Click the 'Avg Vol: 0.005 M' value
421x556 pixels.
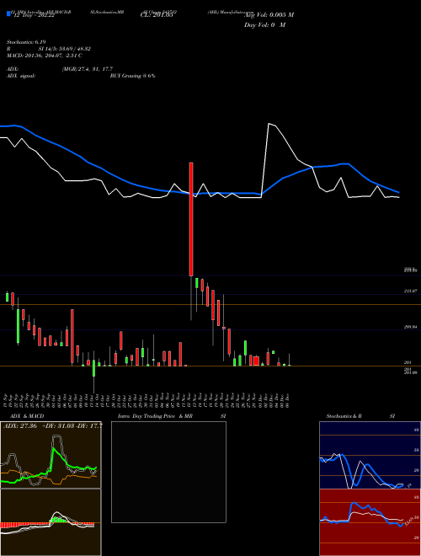[269, 15]
